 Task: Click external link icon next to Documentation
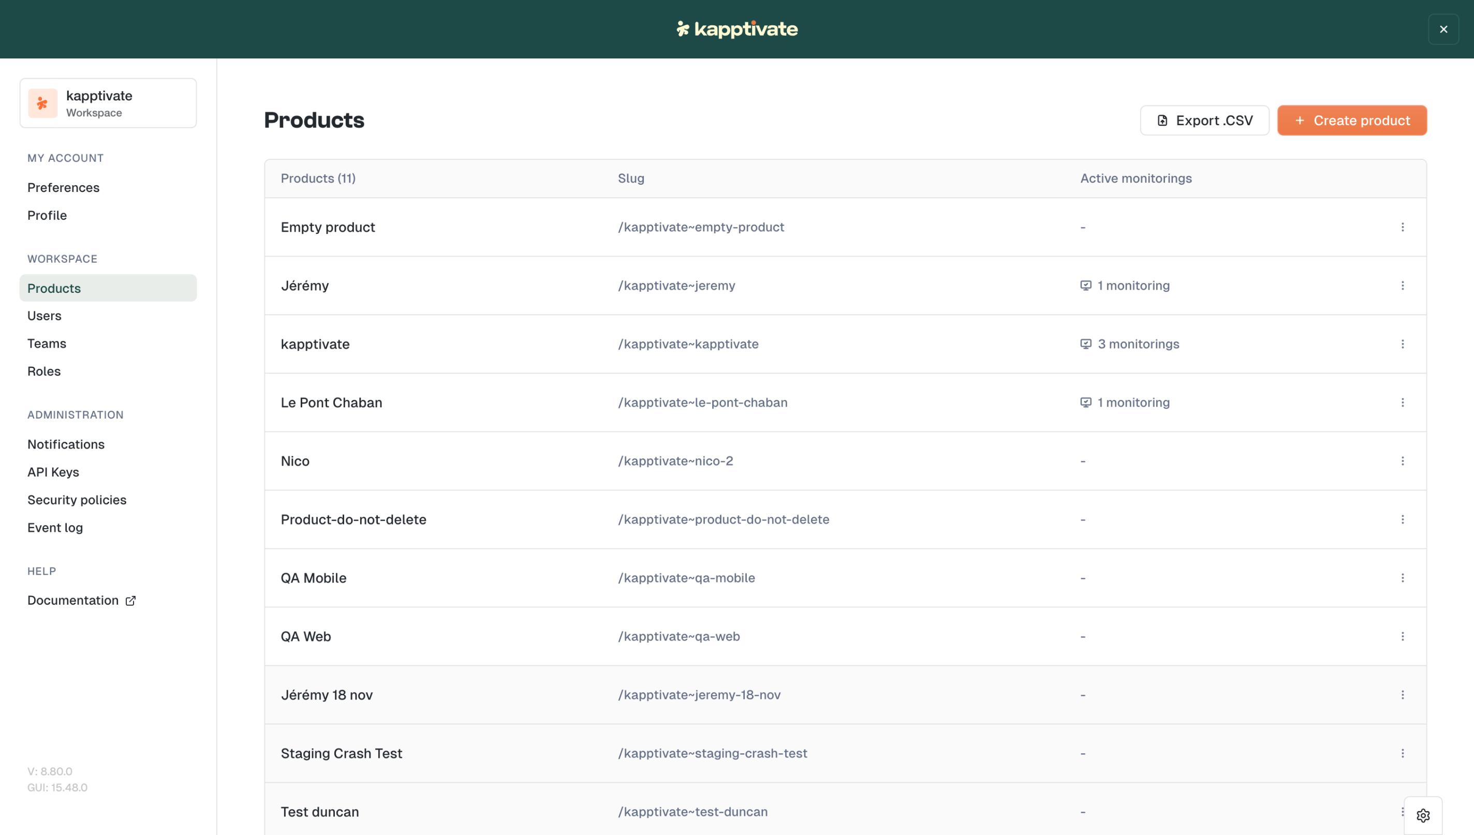tap(131, 601)
